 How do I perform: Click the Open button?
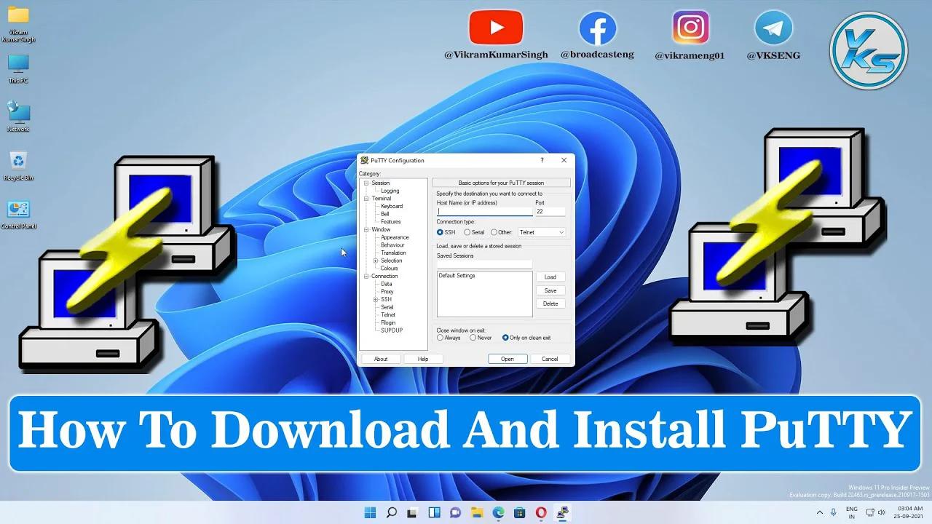click(508, 359)
